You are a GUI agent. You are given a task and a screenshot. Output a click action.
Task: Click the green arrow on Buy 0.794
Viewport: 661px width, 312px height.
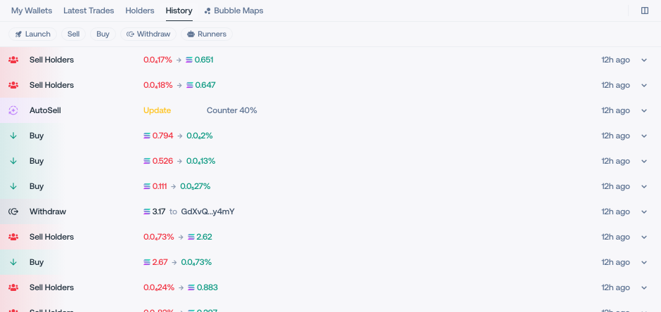tap(13, 136)
